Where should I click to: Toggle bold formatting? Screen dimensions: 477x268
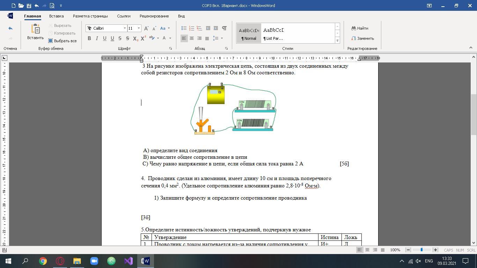[x=89, y=38]
